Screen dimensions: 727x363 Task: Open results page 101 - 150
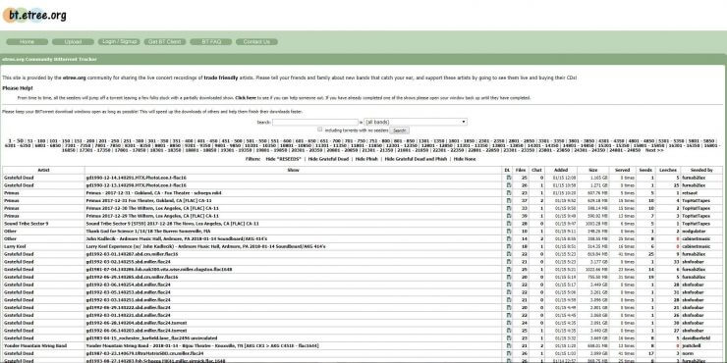(x=59, y=140)
